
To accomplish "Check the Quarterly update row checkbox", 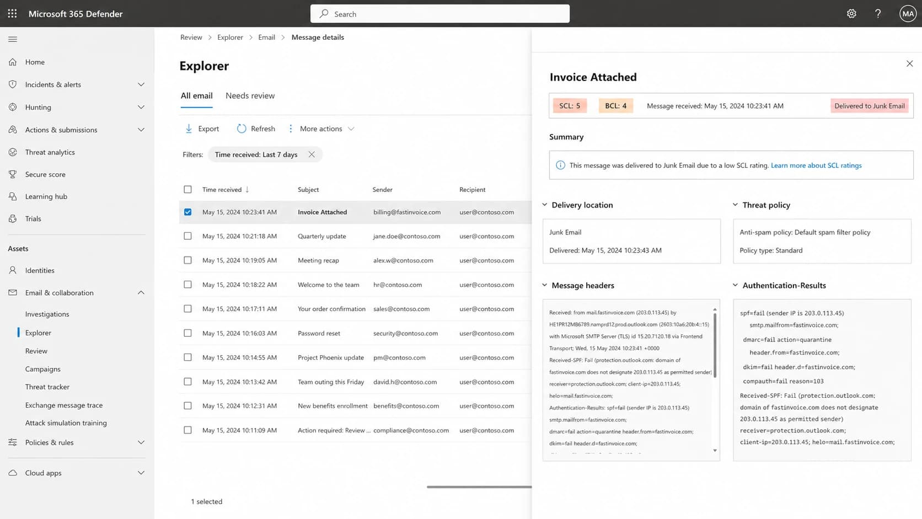I will point(187,236).
